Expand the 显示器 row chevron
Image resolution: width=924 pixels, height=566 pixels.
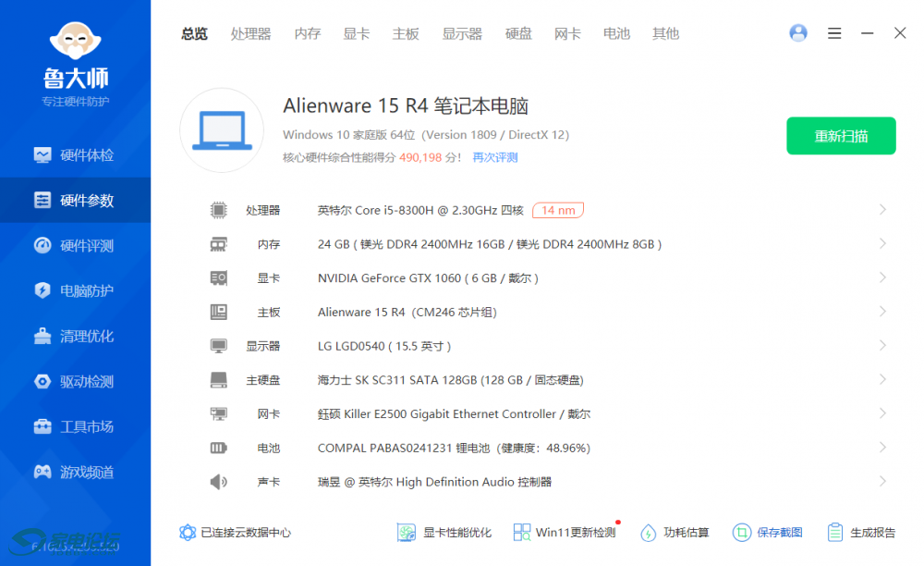882,346
